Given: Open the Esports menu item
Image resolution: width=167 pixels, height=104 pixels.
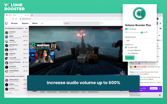Looking at the screenshot, I should (x=25, y=23).
